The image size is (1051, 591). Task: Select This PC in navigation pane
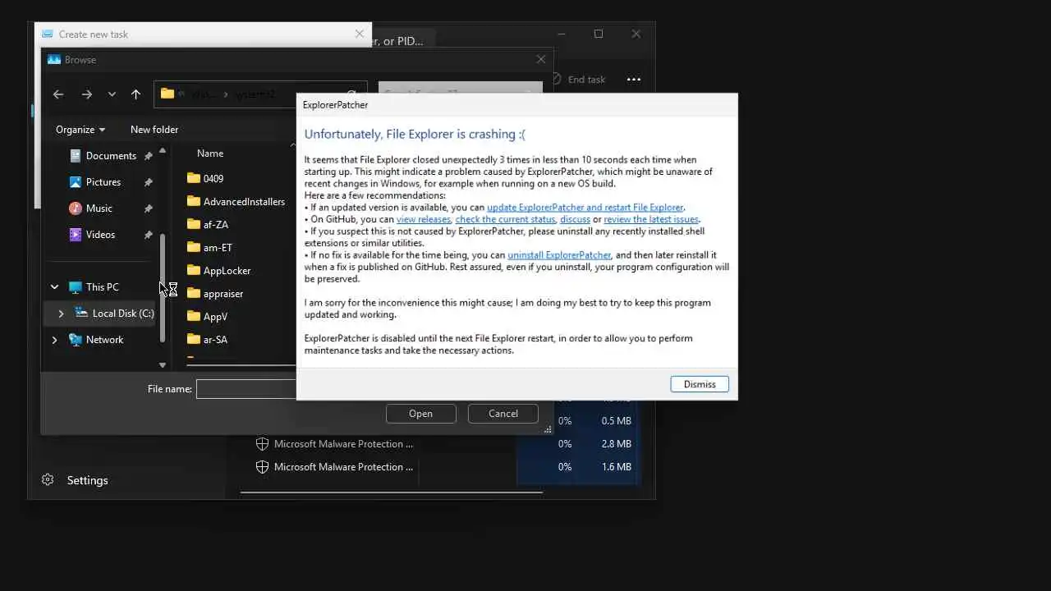102,287
